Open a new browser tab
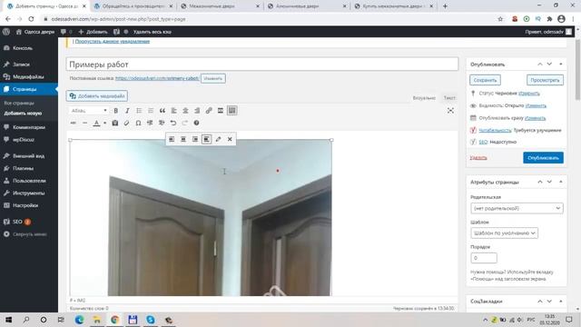The height and width of the screenshot is (327, 581). click(445, 6)
